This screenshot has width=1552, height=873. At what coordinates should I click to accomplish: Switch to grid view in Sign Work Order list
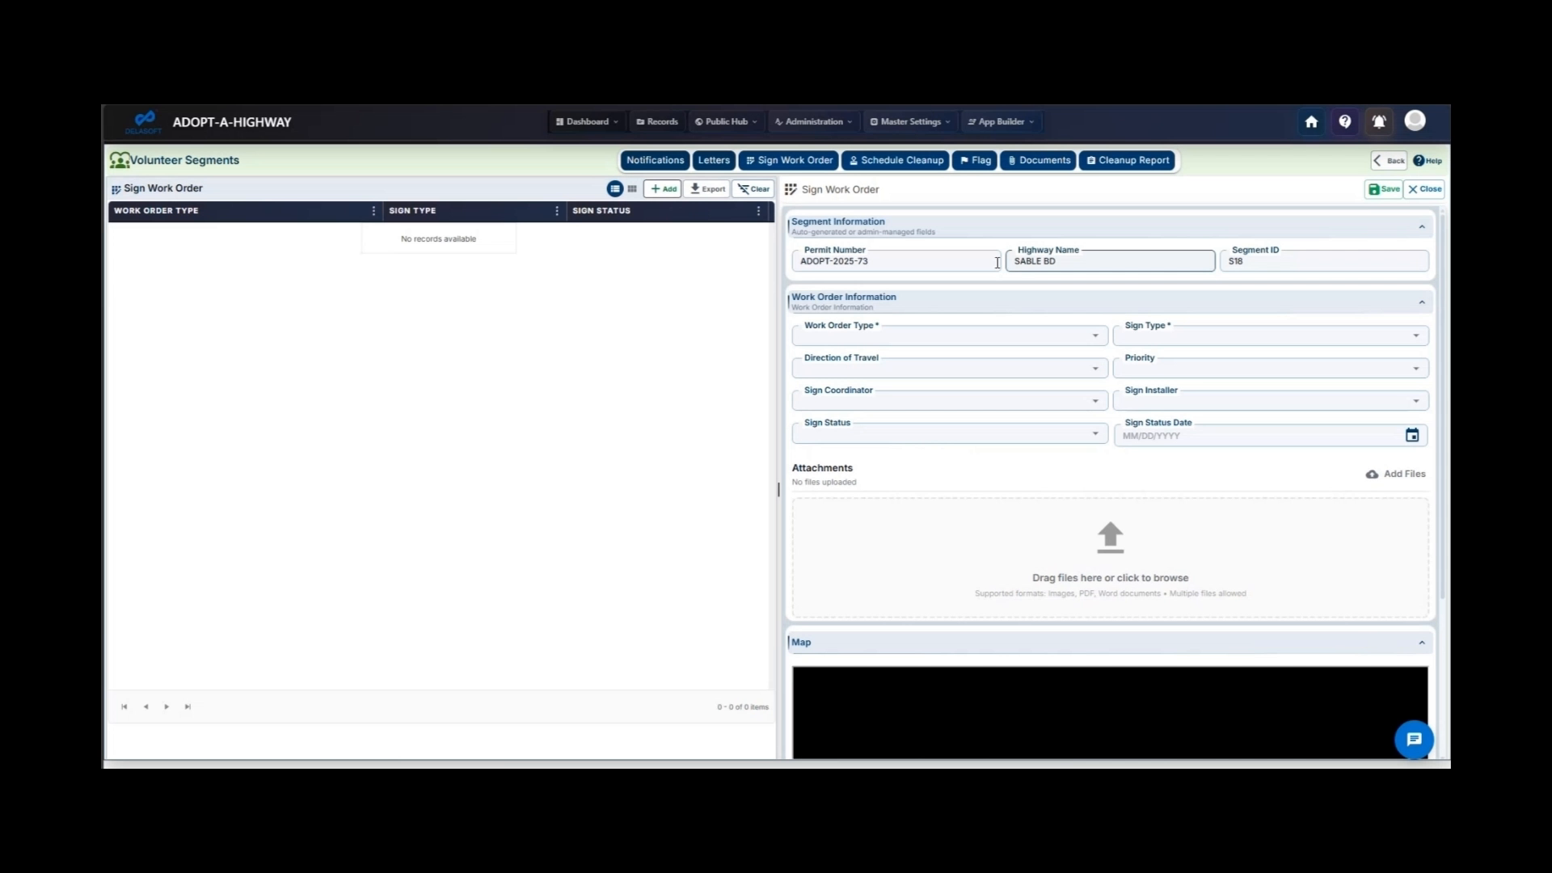631,188
